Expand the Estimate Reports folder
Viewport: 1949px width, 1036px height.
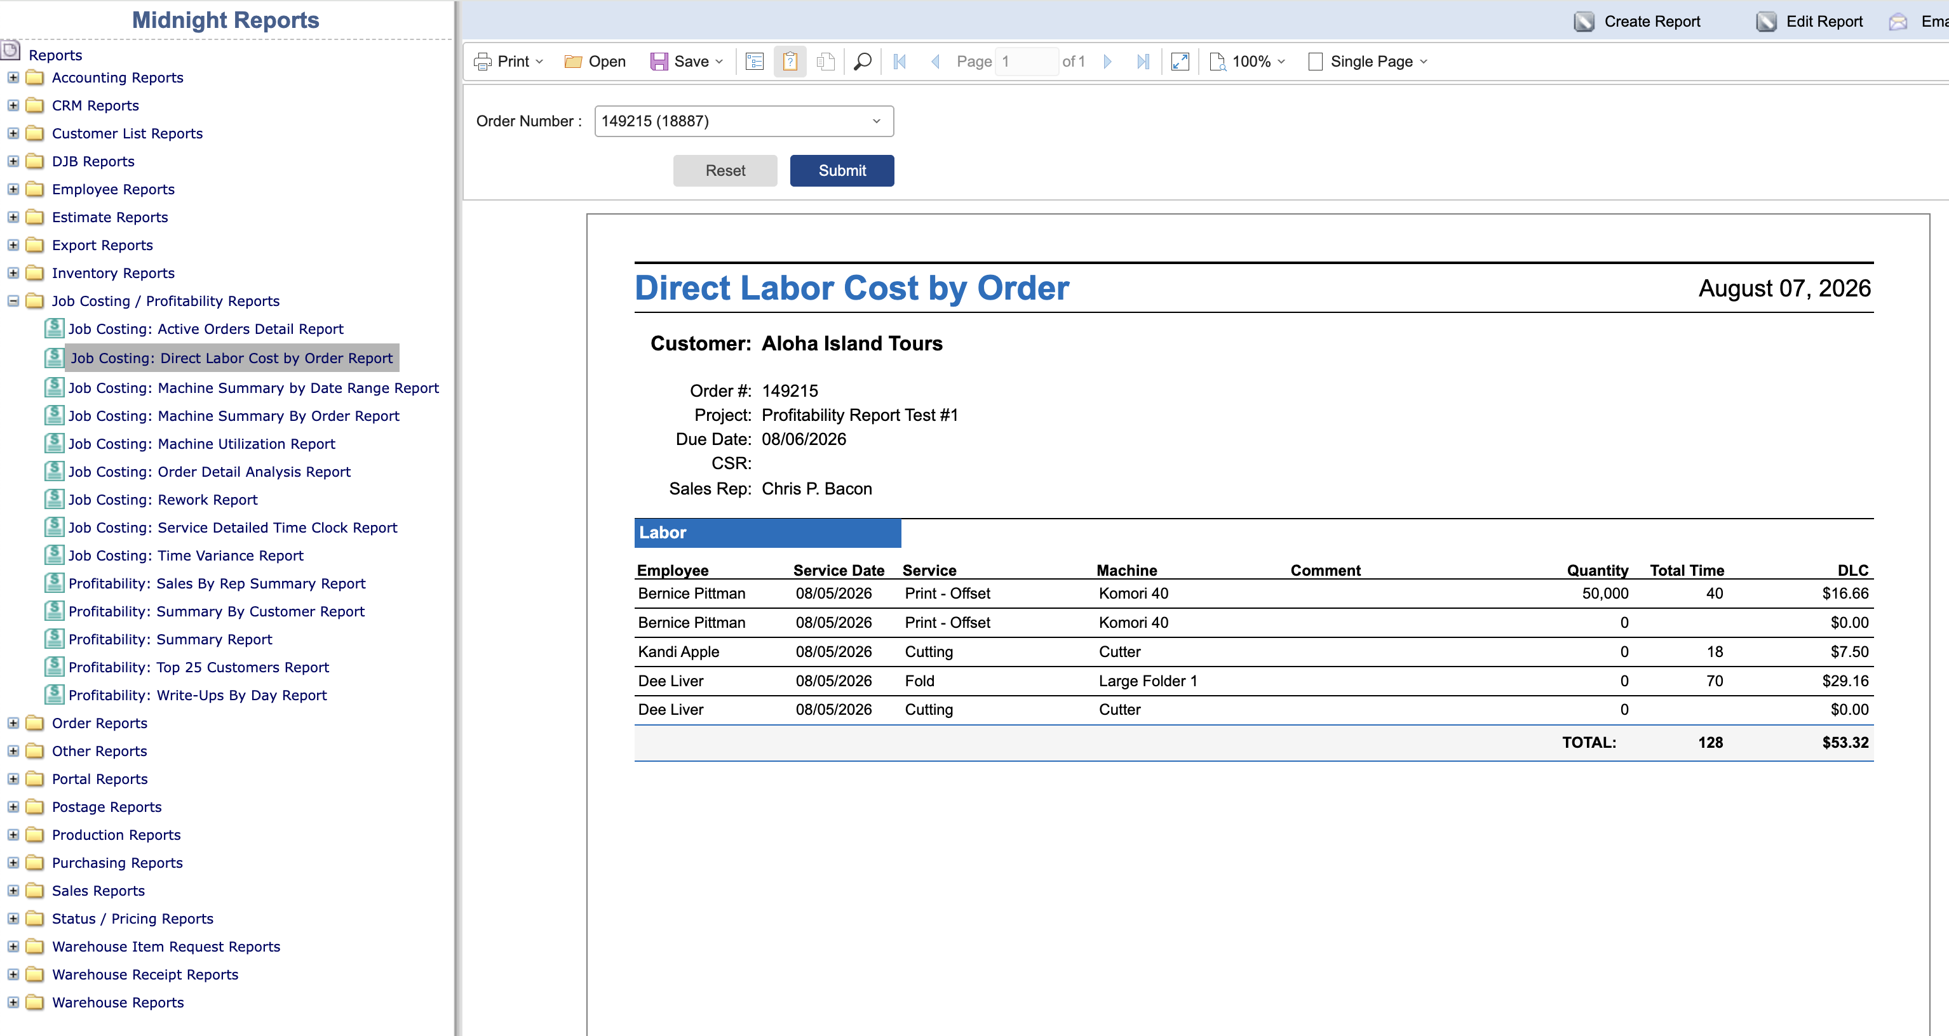coord(13,217)
